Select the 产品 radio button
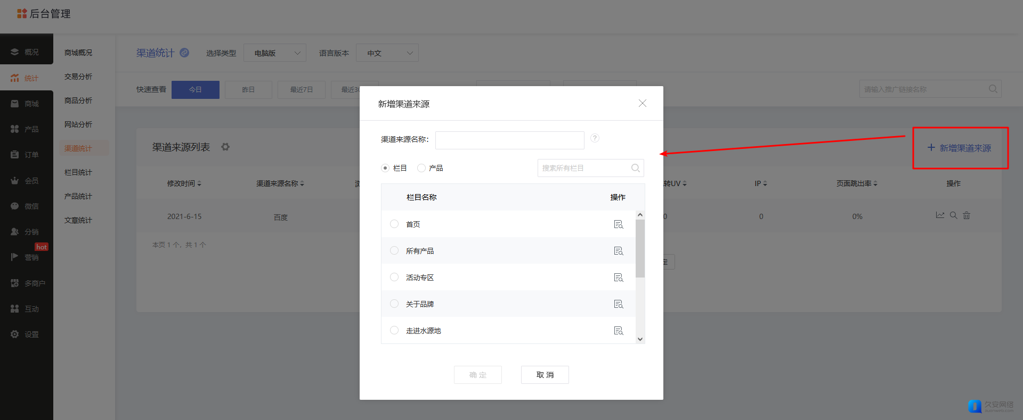Image resolution: width=1023 pixels, height=420 pixels. [421, 168]
